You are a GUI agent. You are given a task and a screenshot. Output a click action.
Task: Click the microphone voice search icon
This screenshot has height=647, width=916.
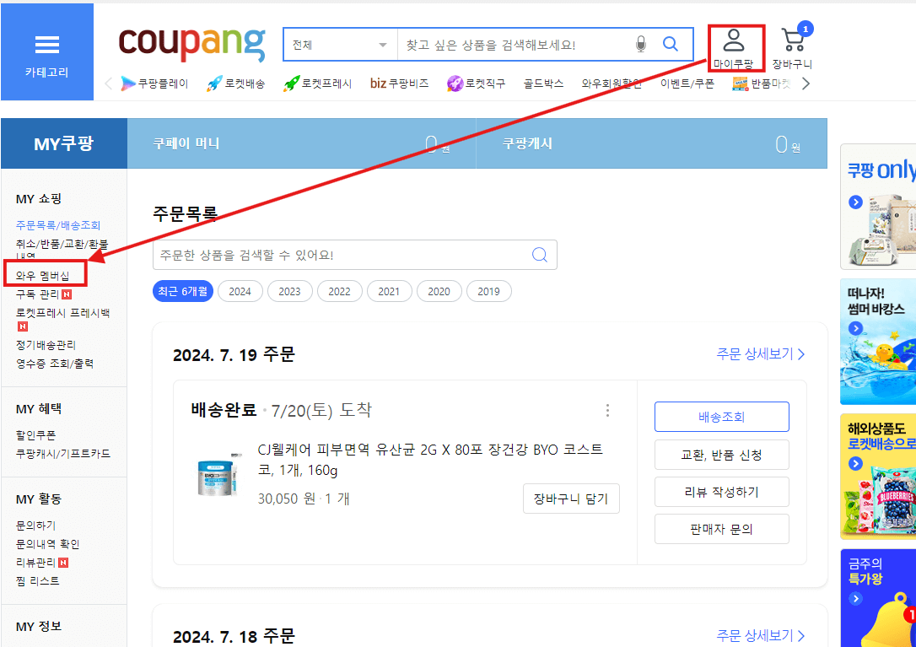(641, 44)
